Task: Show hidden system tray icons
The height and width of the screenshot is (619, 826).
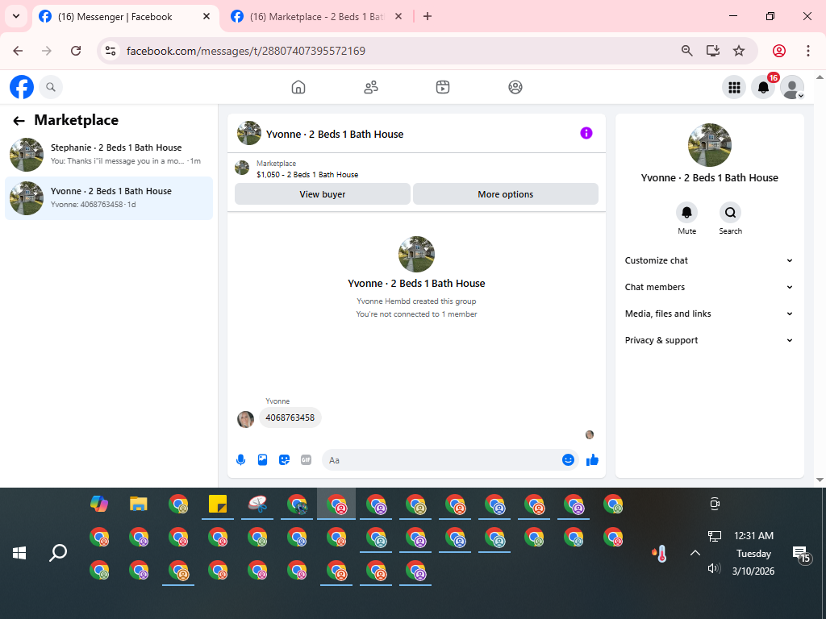Action: tap(695, 553)
